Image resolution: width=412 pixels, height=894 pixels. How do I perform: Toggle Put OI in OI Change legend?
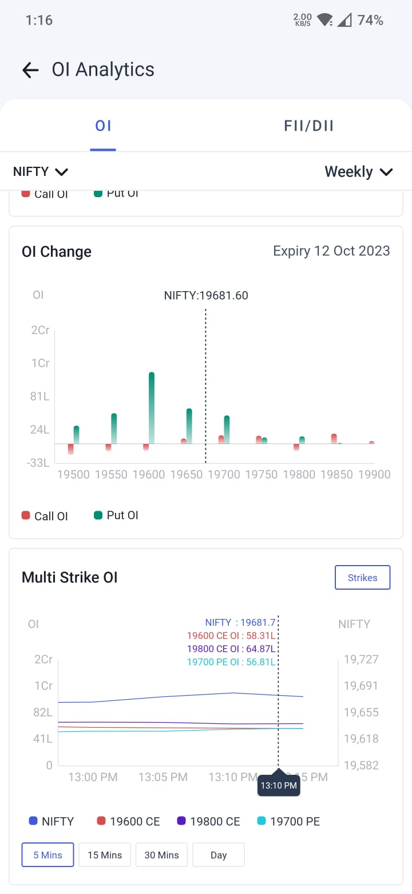(116, 515)
